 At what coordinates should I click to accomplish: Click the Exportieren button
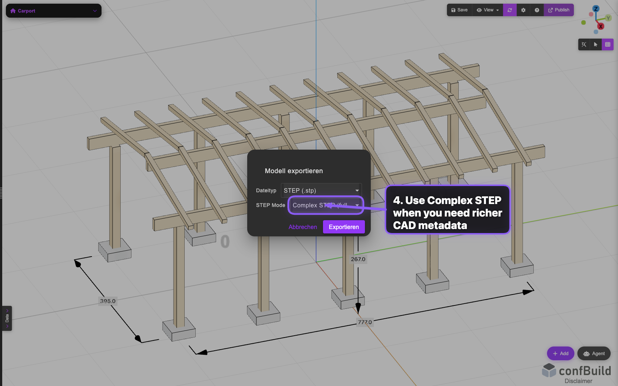click(x=344, y=227)
